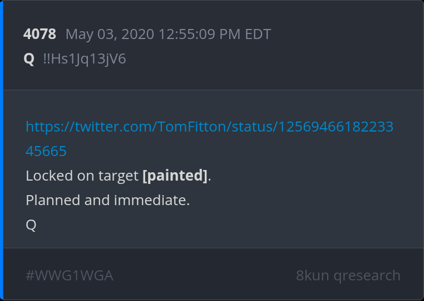
Task: Click the blue accent bar on left edge
Action: [x=2, y=151]
